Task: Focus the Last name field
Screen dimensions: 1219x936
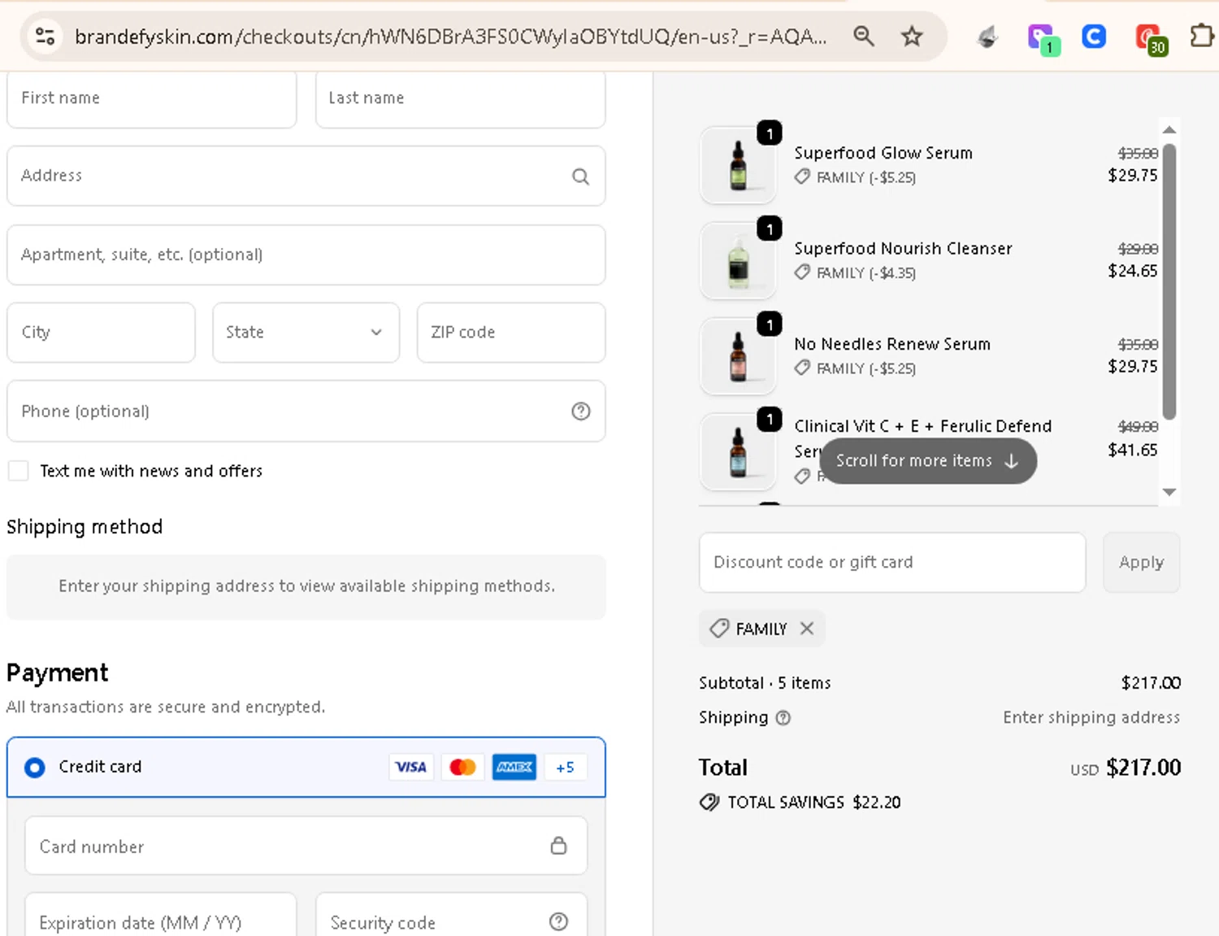Action: click(460, 98)
